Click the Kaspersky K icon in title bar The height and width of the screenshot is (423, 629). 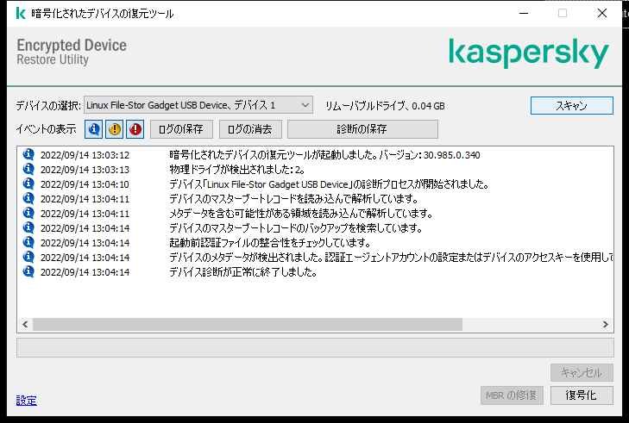click(x=21, y=13)
